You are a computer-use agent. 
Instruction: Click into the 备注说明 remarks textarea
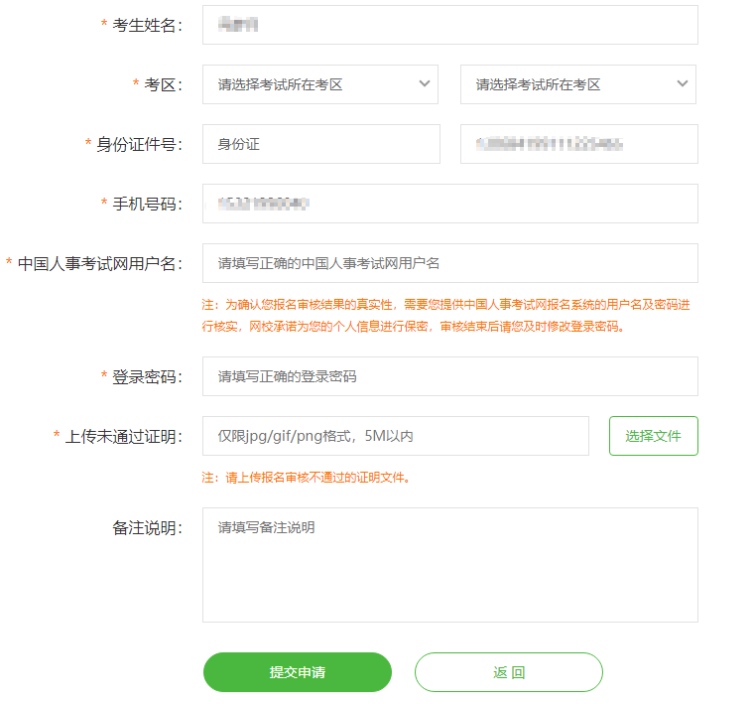[x=449, y=564]
